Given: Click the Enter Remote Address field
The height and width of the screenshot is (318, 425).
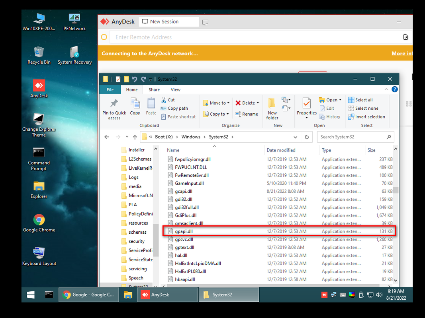Looking at the screenshot, I should pyautogui.click(x=255, y=37).
